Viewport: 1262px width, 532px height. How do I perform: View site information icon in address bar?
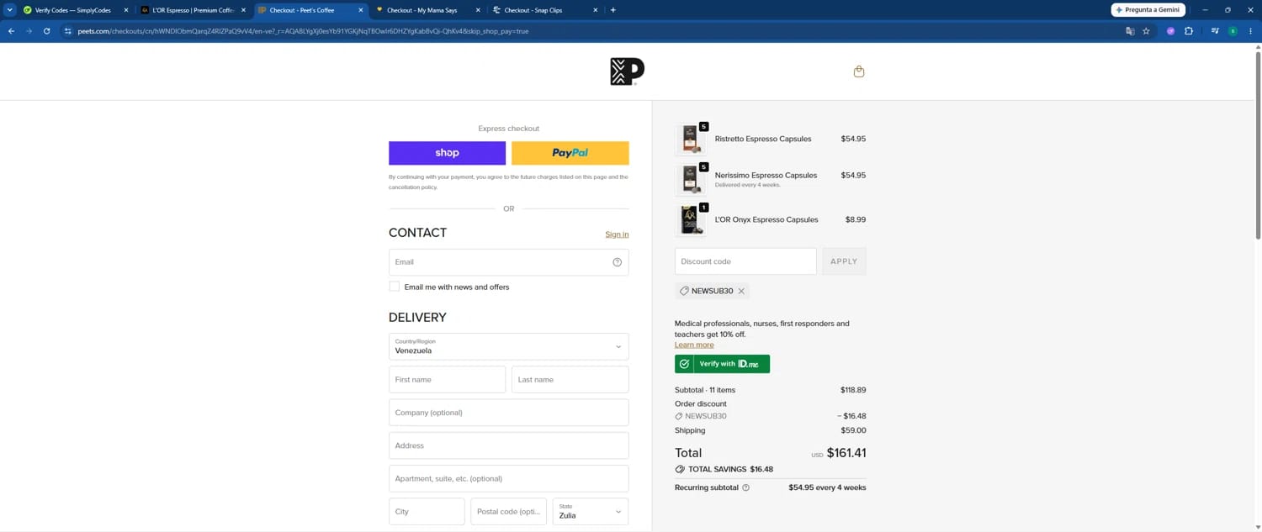tap(68, 31)
